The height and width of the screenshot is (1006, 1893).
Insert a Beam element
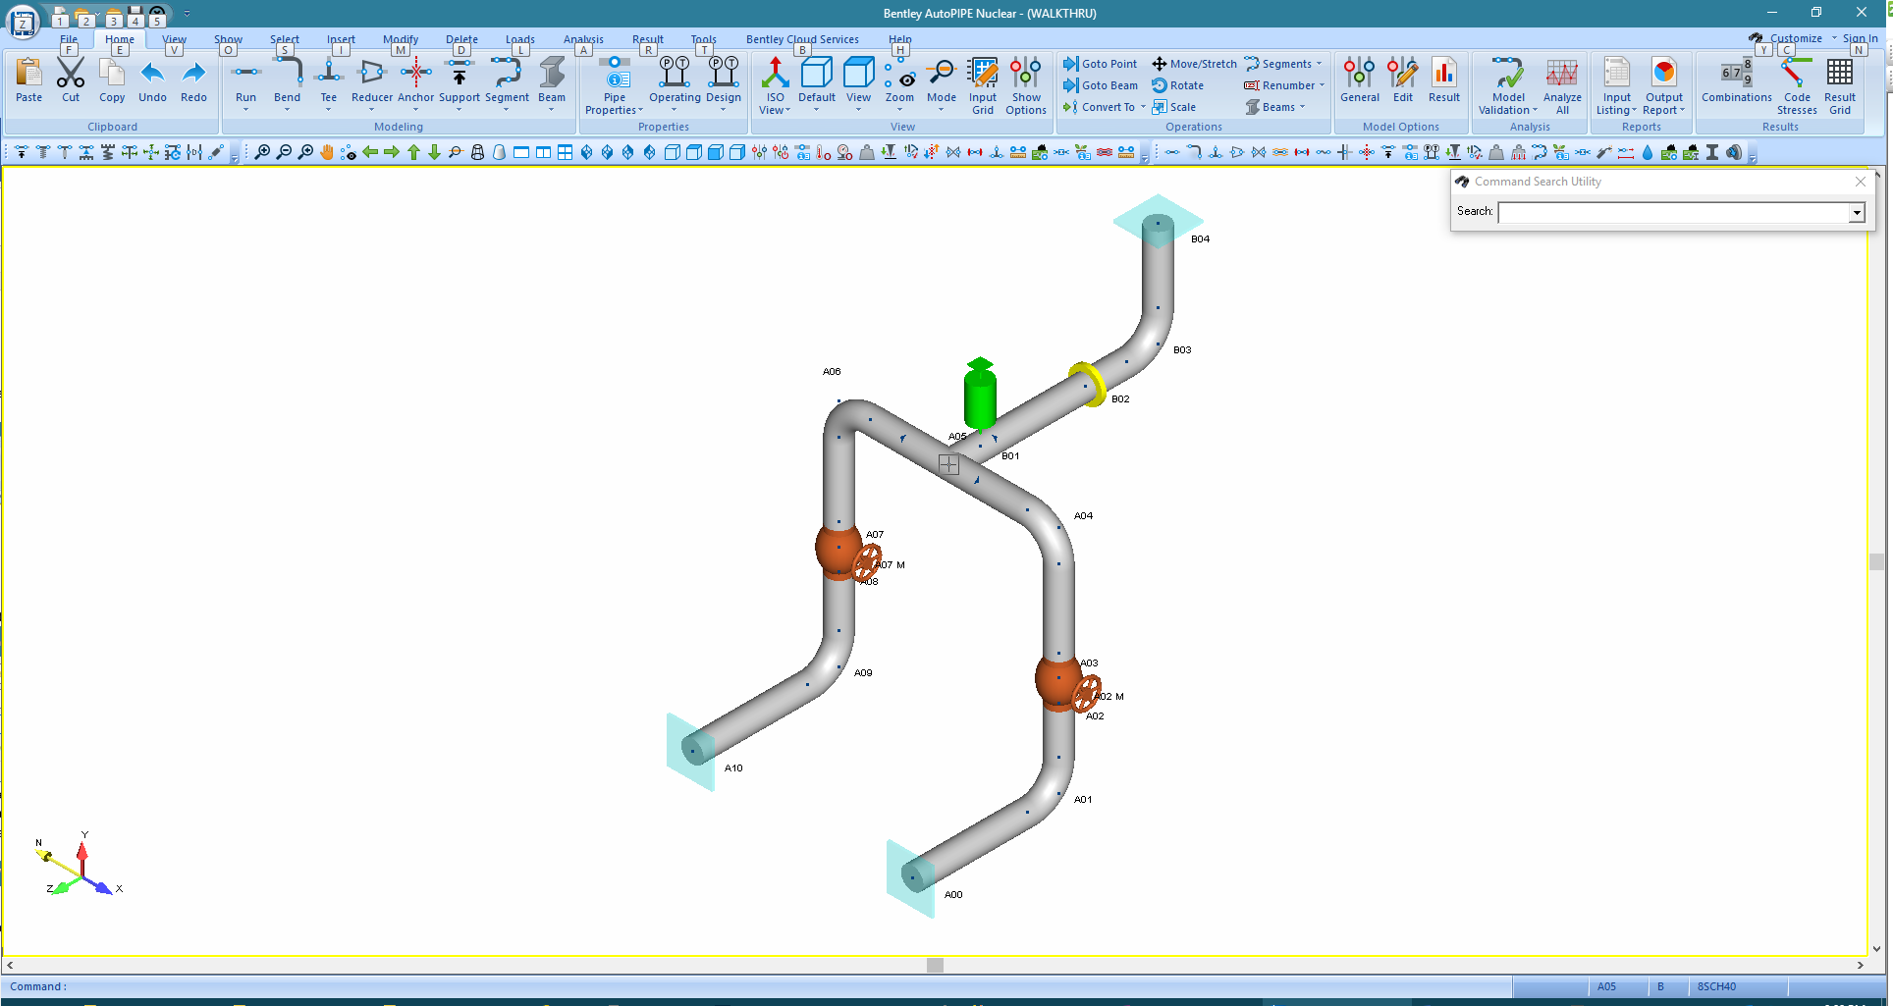[552, 82]
